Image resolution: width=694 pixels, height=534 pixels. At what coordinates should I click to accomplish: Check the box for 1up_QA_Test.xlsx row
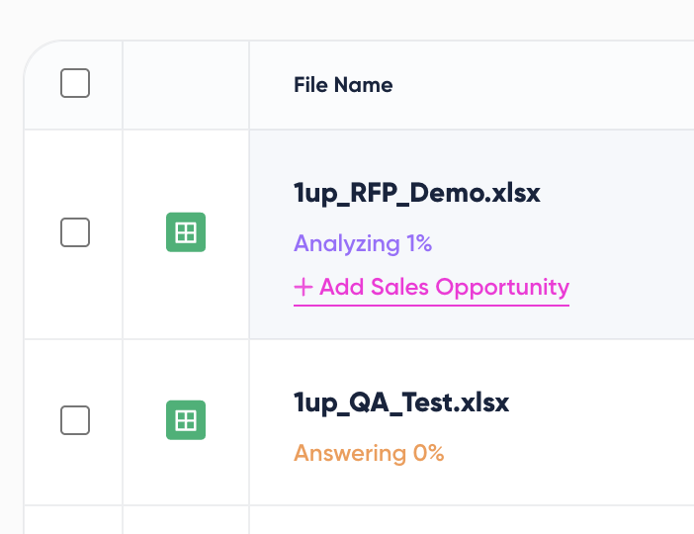(75, 419)
